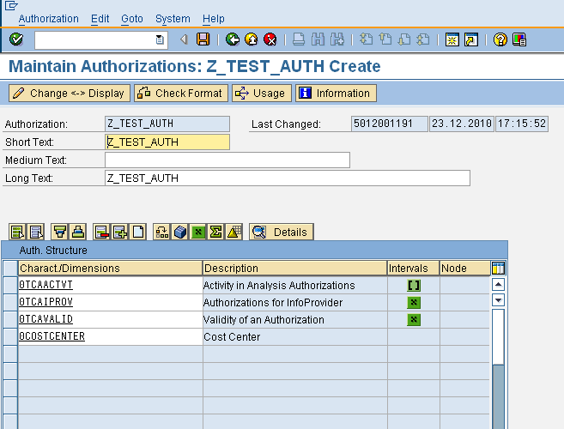Click the First Page icon
This screenshot has height=429, width=564.
click(367, 39)
